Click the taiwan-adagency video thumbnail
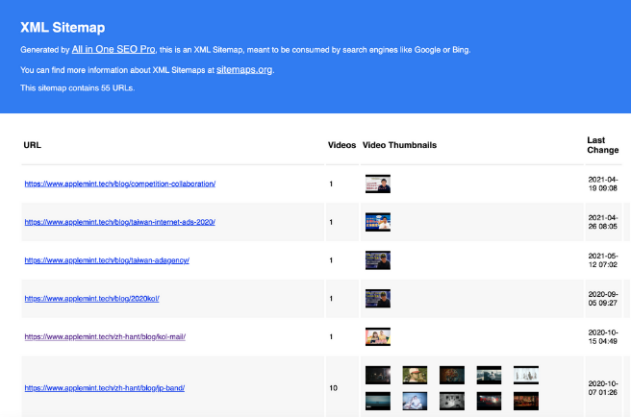The height and width of the screenshot is (417, 631). (377, 260)
